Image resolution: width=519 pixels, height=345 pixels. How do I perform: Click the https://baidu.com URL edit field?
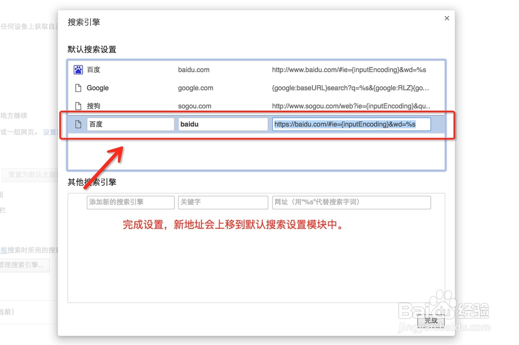pos(351,124)
